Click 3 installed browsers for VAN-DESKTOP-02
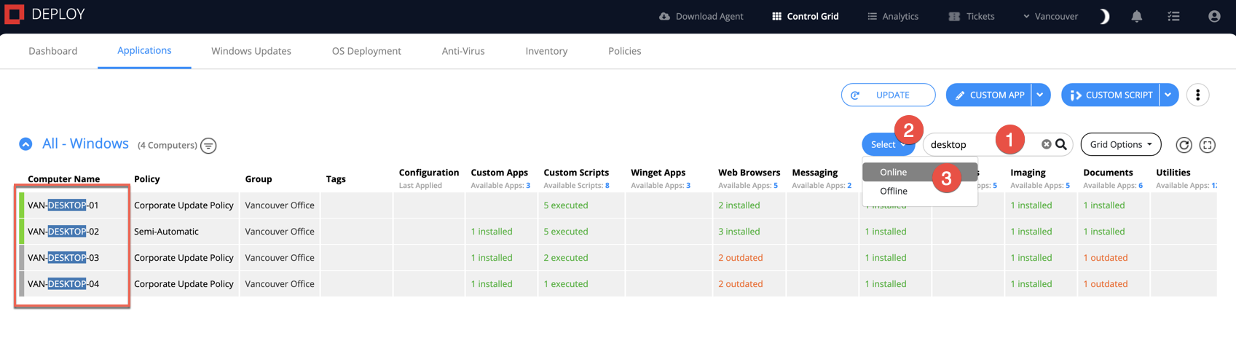The width and height of the screenshot is (1236, 338). coord(739,232)
